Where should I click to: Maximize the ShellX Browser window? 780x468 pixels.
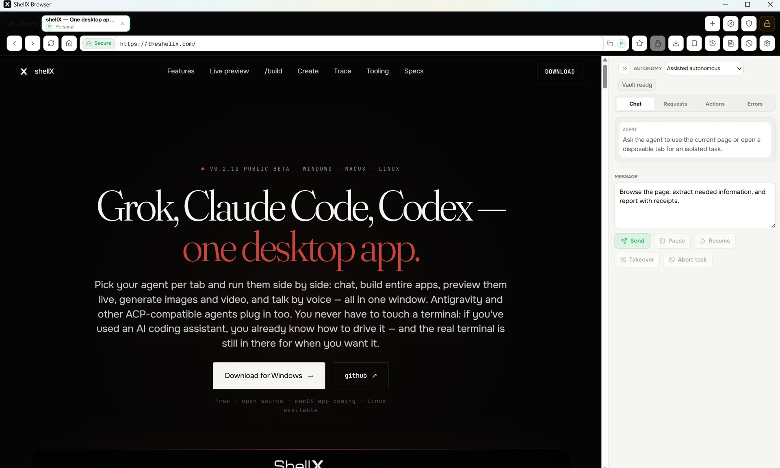click(747, 4)
